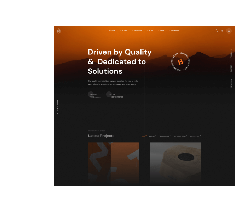Open the Home menu item
Screen dimensions: 247x201
tap(113, 31)
